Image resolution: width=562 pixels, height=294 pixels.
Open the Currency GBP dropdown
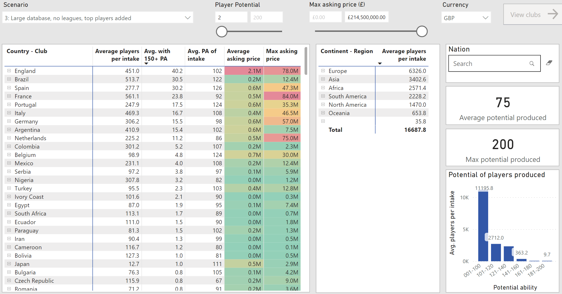coord(466,18)
